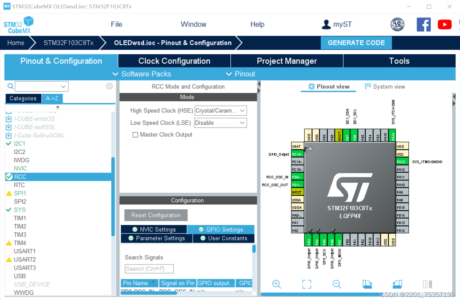
Task: Select pin PB7 on the chip
Action: click(347, 135)
